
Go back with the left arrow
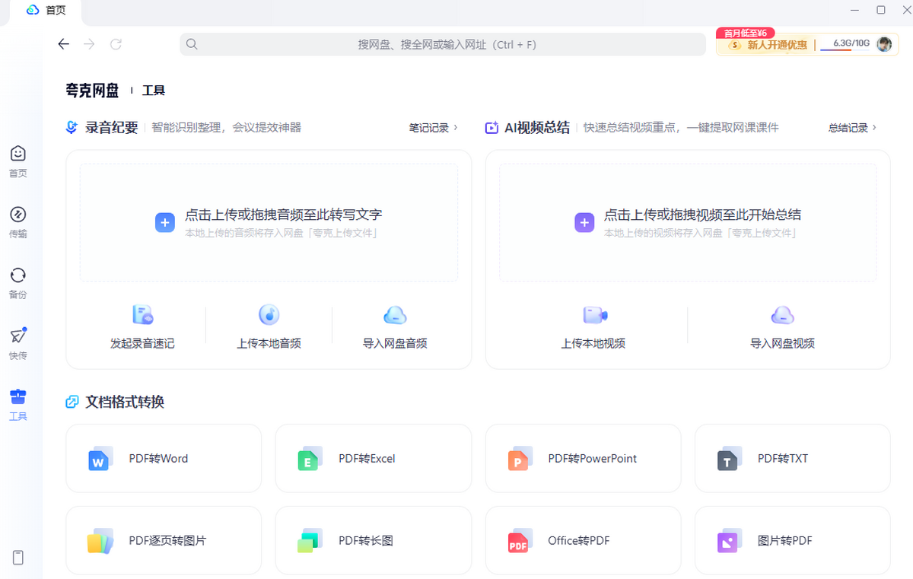pos(64,44)
